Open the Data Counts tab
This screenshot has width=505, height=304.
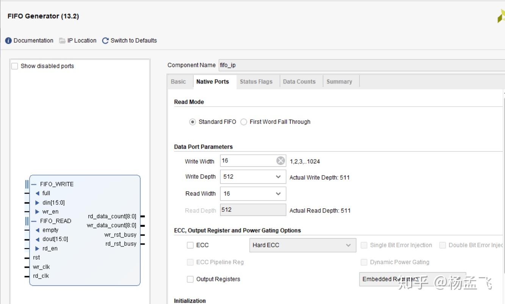coord(299,82)
